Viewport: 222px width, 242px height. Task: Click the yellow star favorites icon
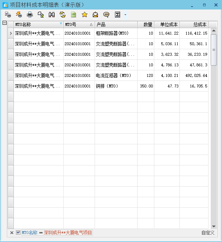(x=84, y=15)
